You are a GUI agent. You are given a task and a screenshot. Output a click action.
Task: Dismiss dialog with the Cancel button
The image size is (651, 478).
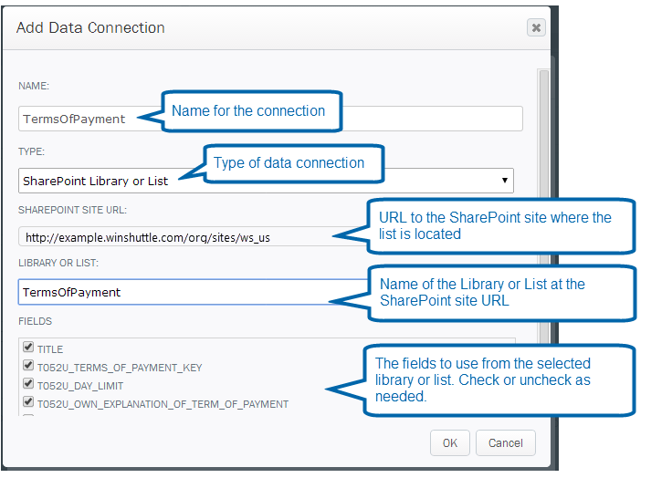505,442
